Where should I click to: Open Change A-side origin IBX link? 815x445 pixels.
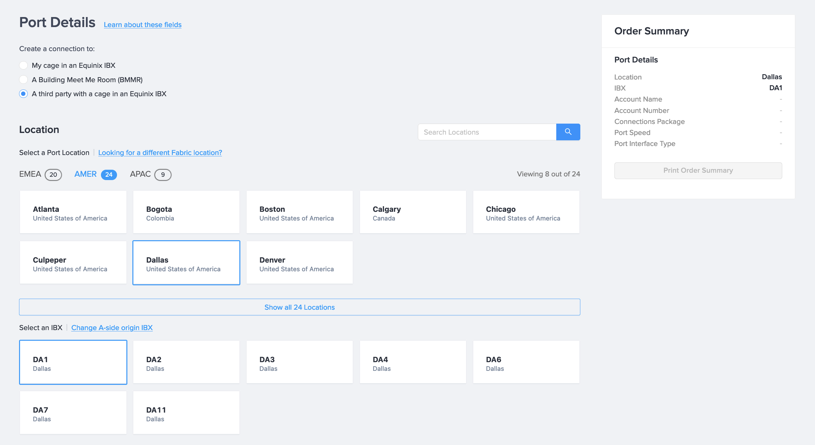pos(112,328)
